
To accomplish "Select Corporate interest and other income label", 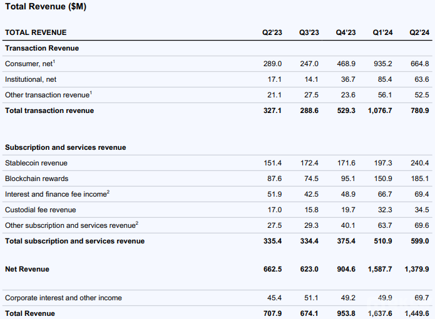I will pos(63,298).
